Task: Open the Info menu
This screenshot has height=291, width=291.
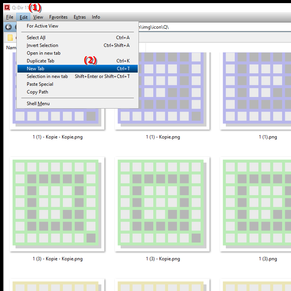Action: [x=96, y=17]
